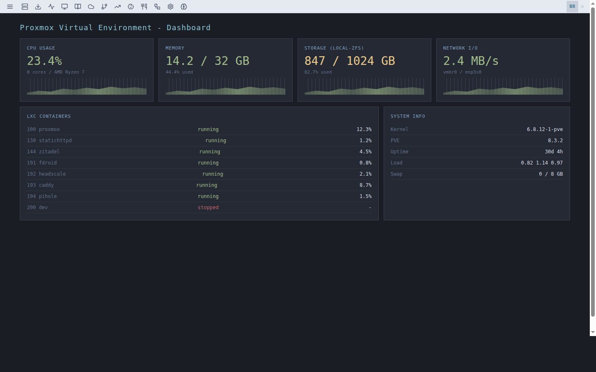596x372 pixels.
Task: Click the 4.5% value for zitadel
Action: [x=365, y=152]
